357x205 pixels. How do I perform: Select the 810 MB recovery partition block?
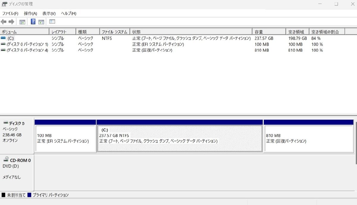pyautogui.click(x=309, y=139)
